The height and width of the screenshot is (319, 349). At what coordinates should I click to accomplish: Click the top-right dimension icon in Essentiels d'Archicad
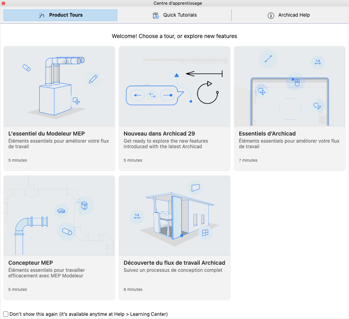coord(318,62)
